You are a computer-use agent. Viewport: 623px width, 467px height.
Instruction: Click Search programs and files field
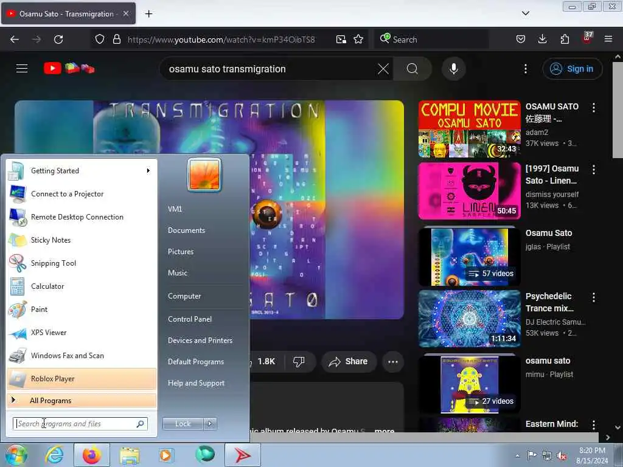pyautogui.click(x=80, y=424)
